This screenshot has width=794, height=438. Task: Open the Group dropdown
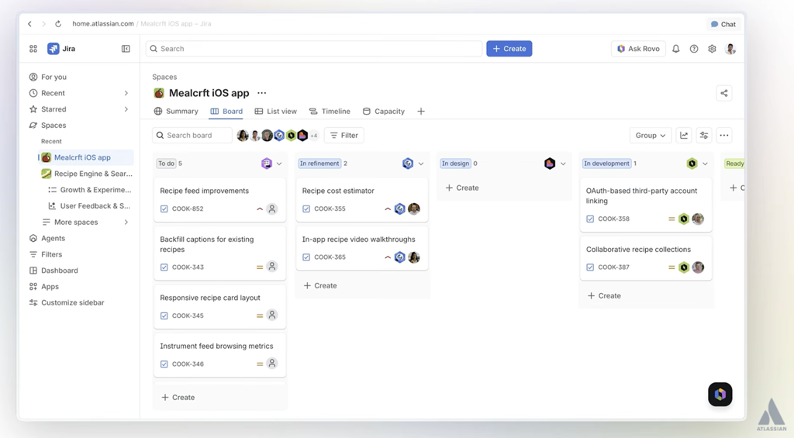tap(651, 135)
